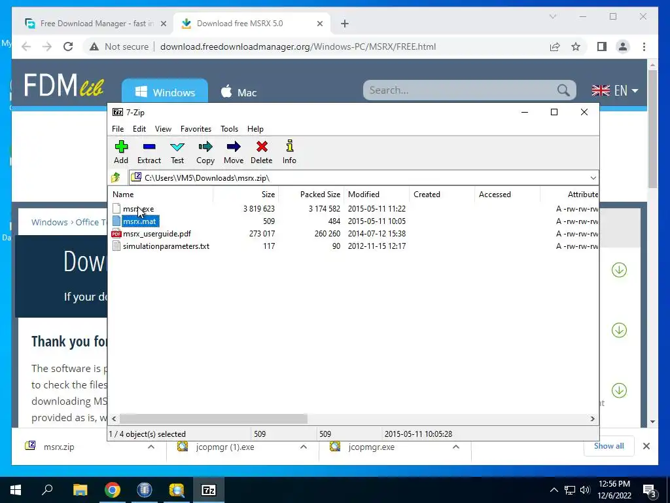Click Show all downloads button
Screen dimensions: 670x503
click(608, 446)
